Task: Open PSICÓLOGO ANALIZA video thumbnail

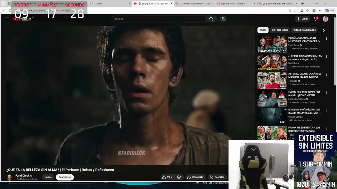Action: tap(272, 44)
